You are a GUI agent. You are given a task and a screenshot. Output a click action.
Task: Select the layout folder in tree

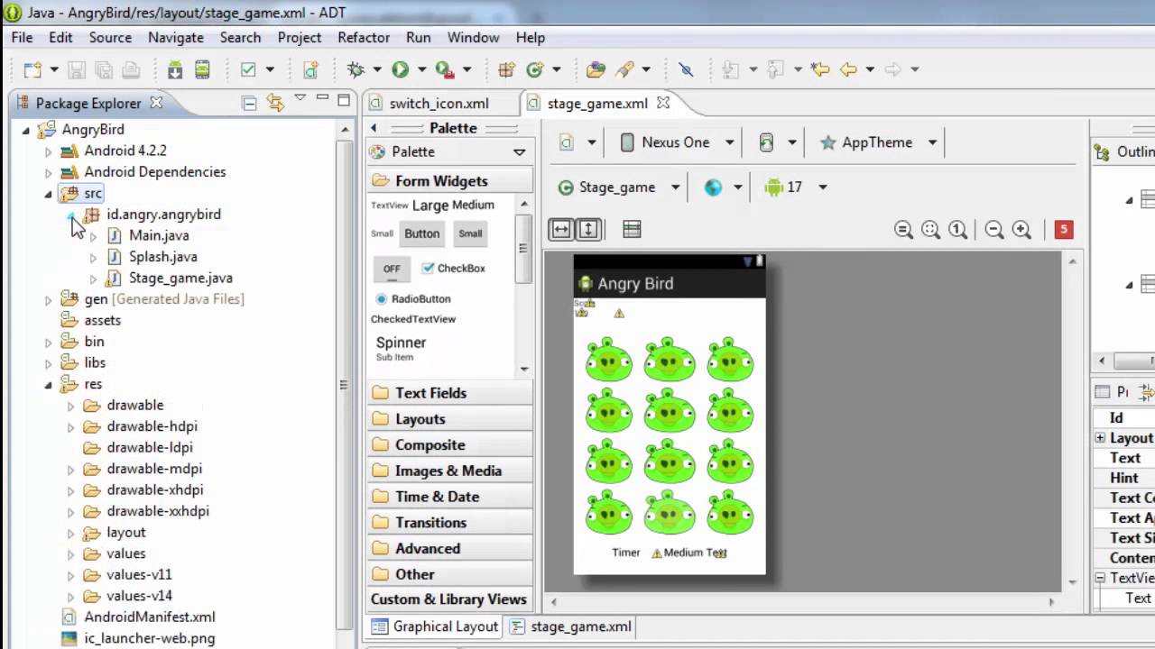pyautogui.click(x=126, y=533)
